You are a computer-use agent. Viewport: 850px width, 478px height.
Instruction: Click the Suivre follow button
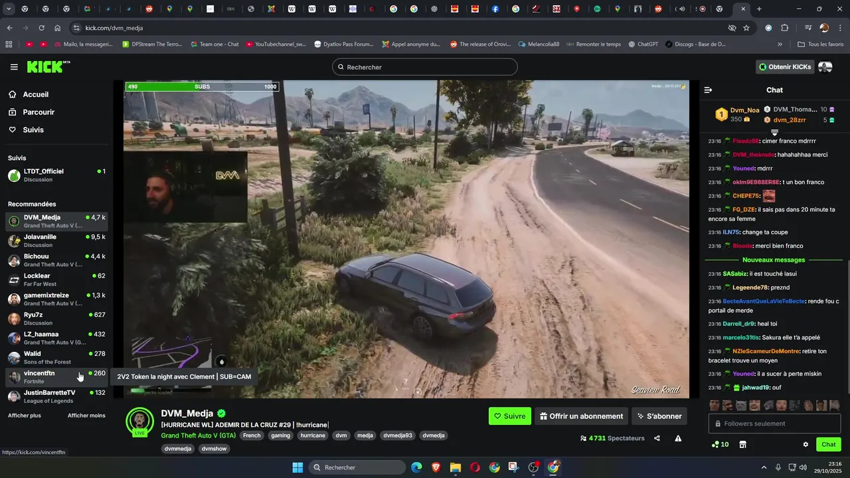[x=510, y=416]
